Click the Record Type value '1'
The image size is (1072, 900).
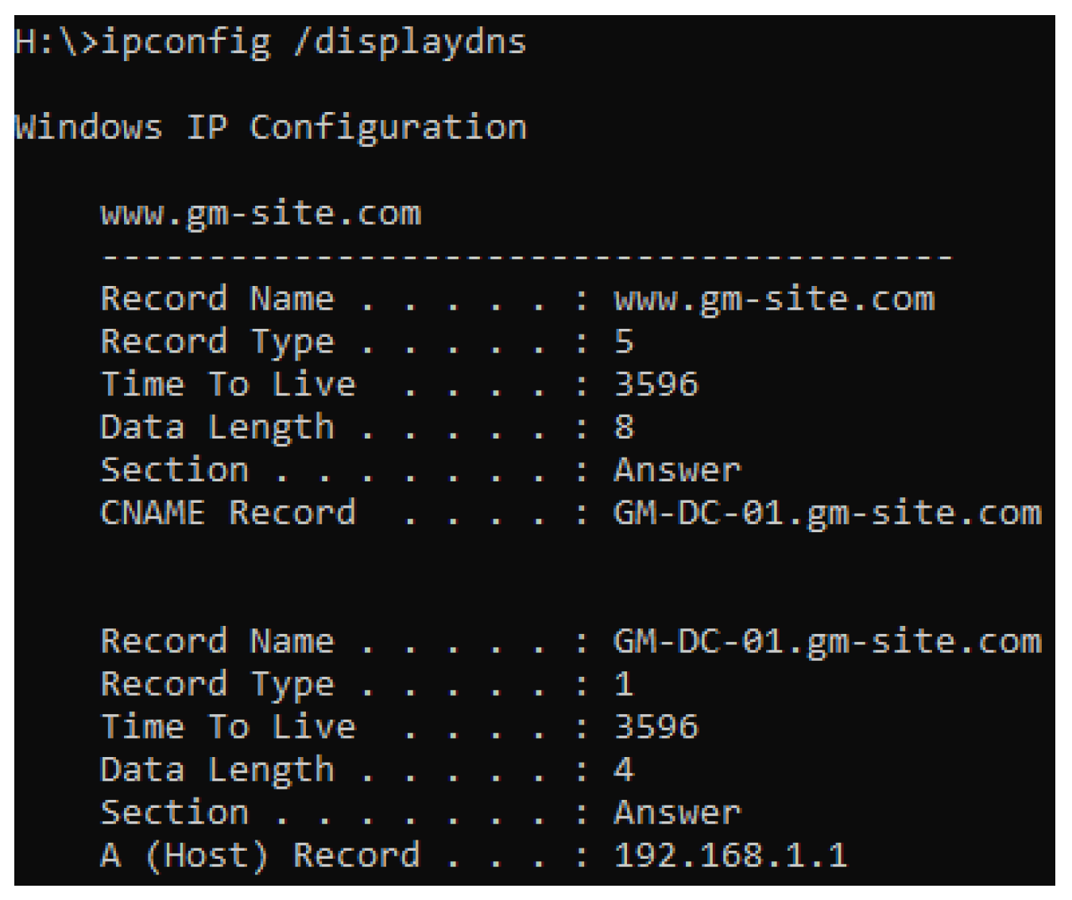624,684
